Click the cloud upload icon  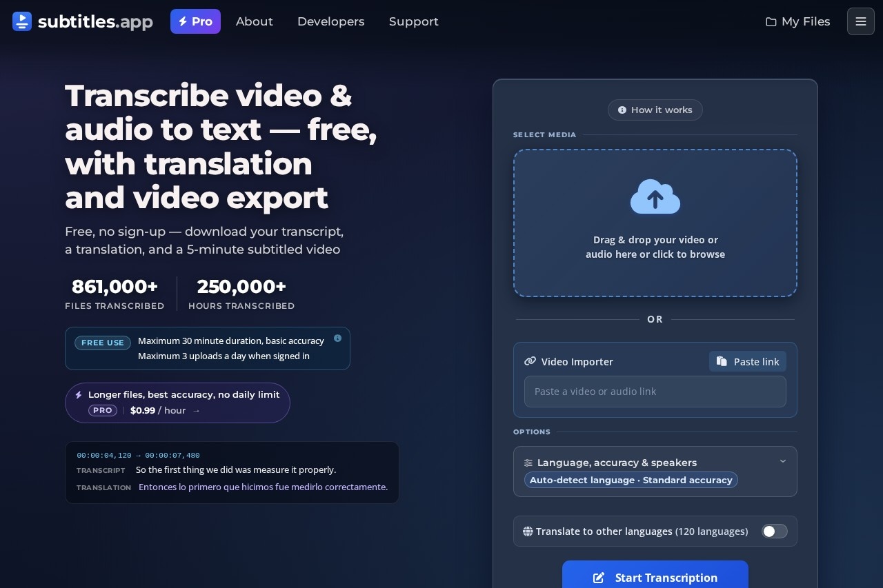point(655,196)
